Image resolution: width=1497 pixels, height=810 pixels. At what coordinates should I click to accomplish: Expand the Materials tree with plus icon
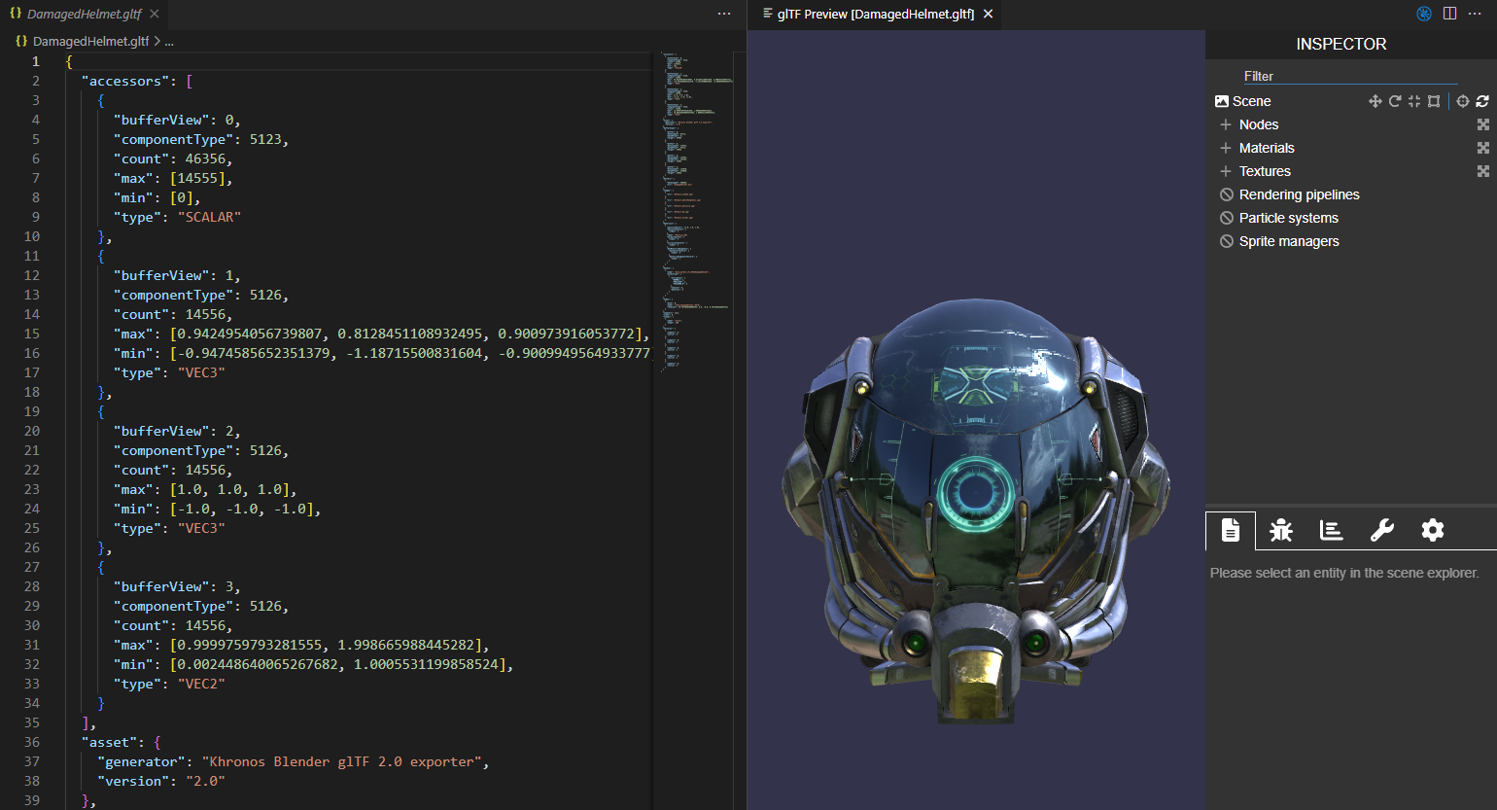click(x=1226, y=148)
